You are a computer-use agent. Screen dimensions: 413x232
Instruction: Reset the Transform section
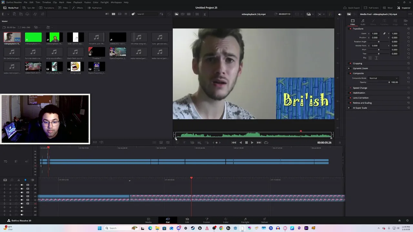coord(408,29)
